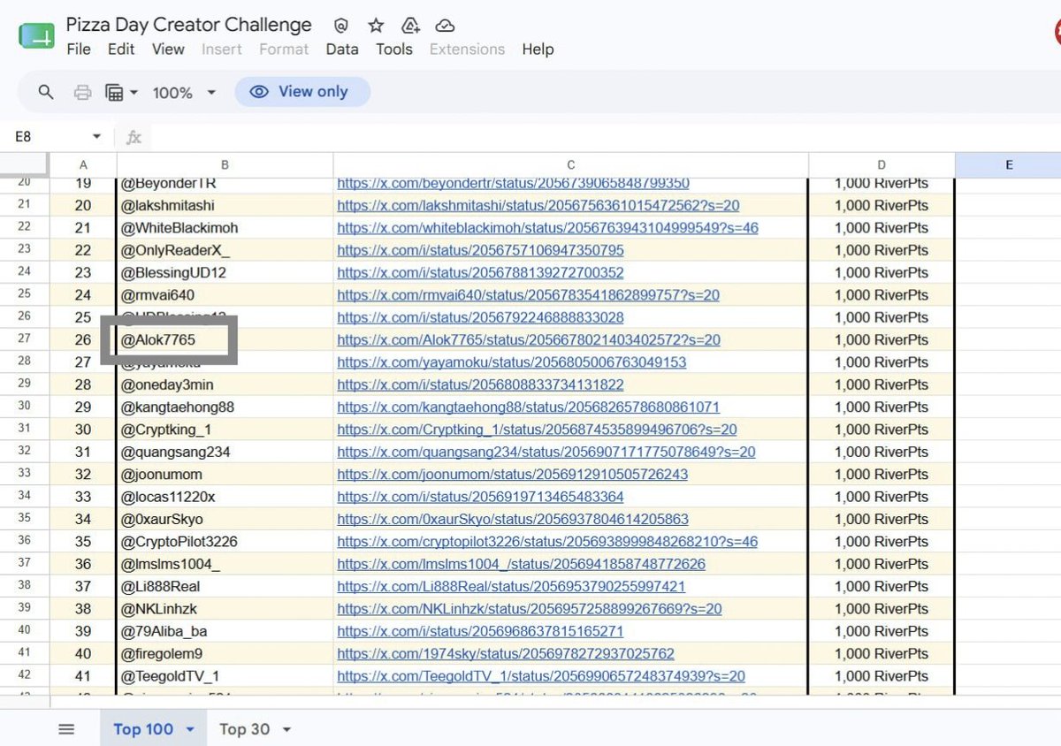
Task: Open the Data menu
Action: pos(341,49)
